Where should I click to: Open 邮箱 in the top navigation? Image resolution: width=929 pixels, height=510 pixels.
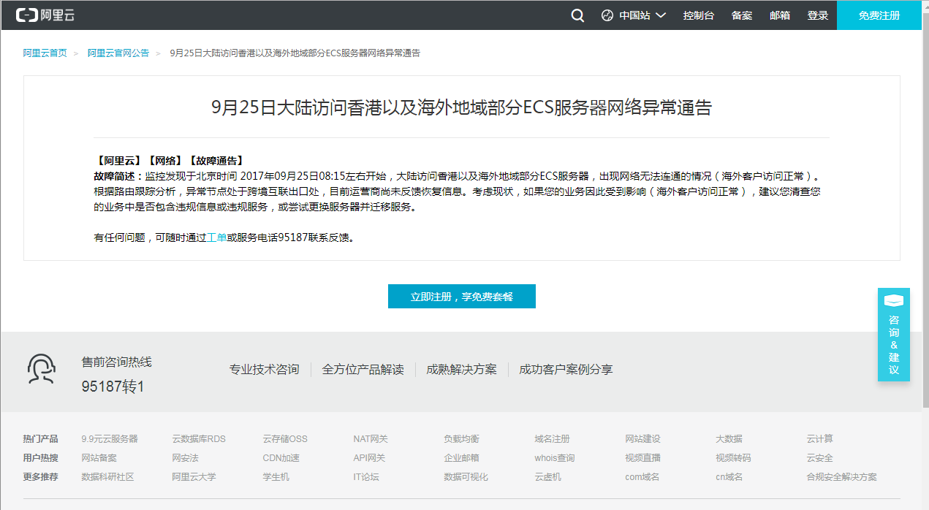tap(780, 15)
